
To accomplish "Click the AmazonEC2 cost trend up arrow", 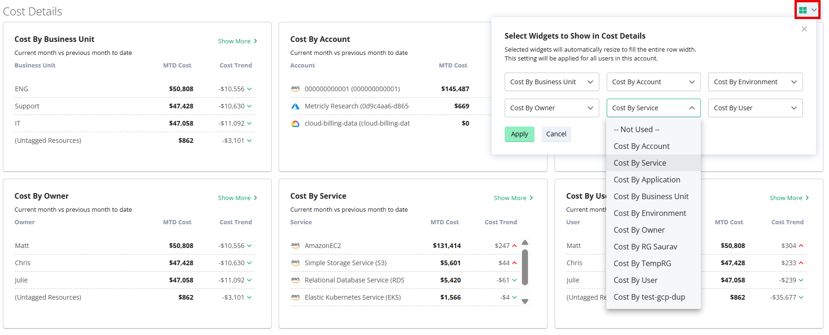I will coord(514,246).
